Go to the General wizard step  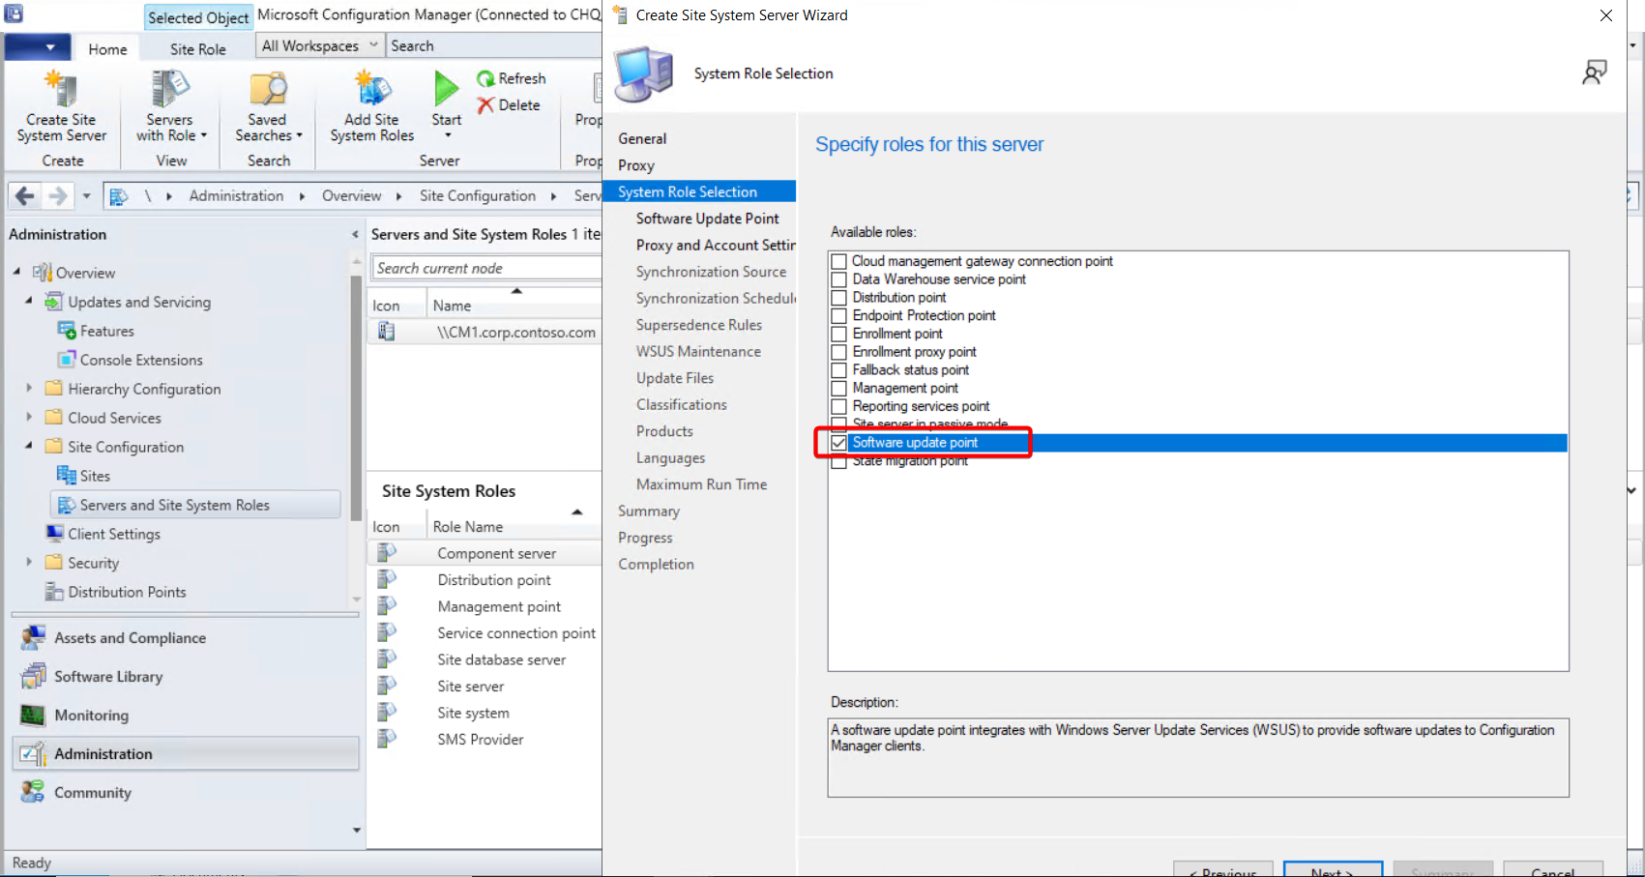tap(642, 138)
